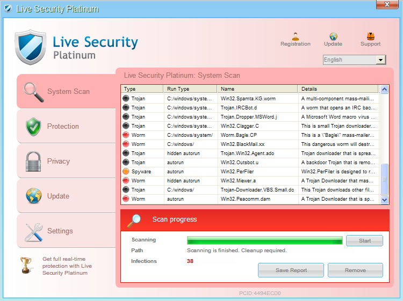Image resolution: width=403 pixels, height=301 pixels.
Task: Click the Start scan button
Action: pos(364,241)
